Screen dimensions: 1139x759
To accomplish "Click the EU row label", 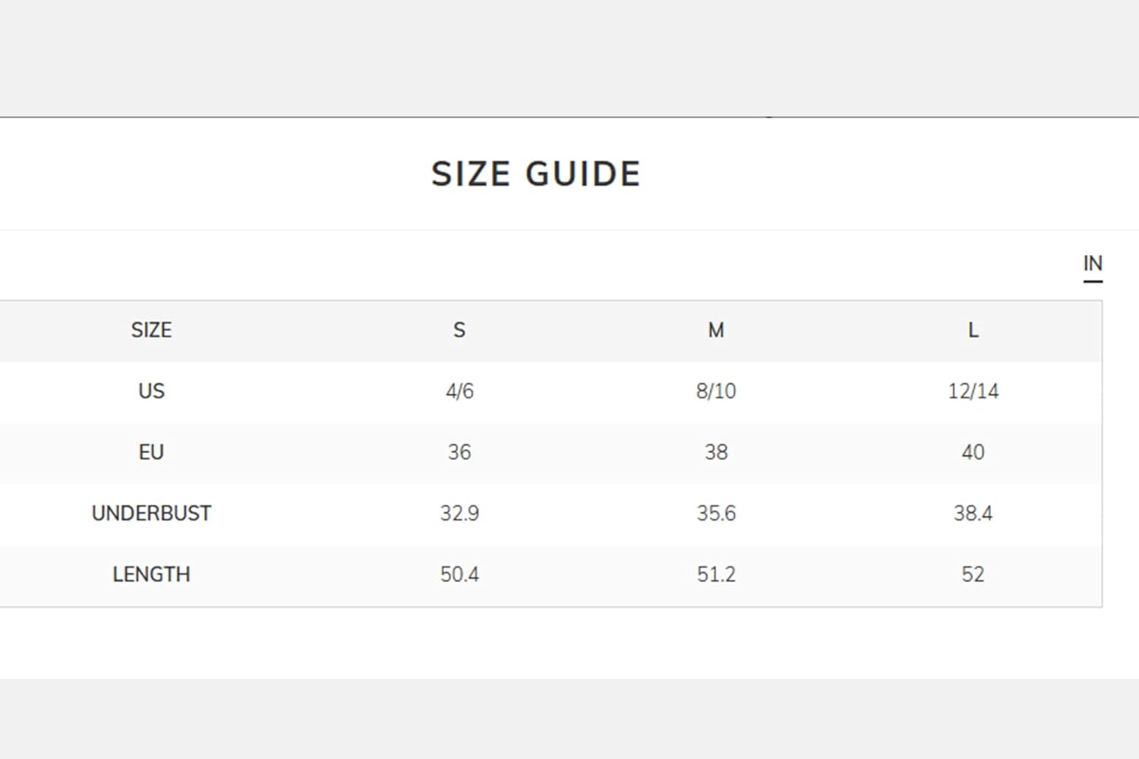I will point(151,452).
